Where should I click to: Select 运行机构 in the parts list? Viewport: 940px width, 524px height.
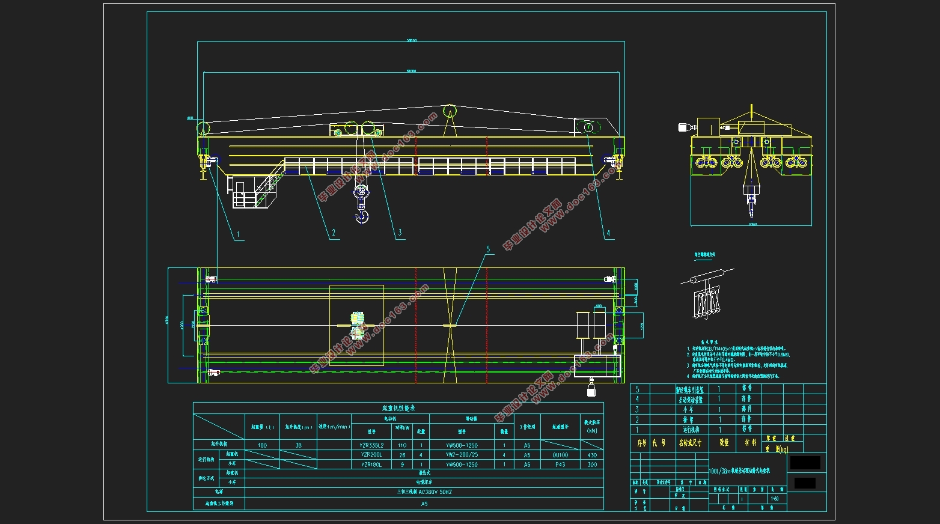(691, 430)
